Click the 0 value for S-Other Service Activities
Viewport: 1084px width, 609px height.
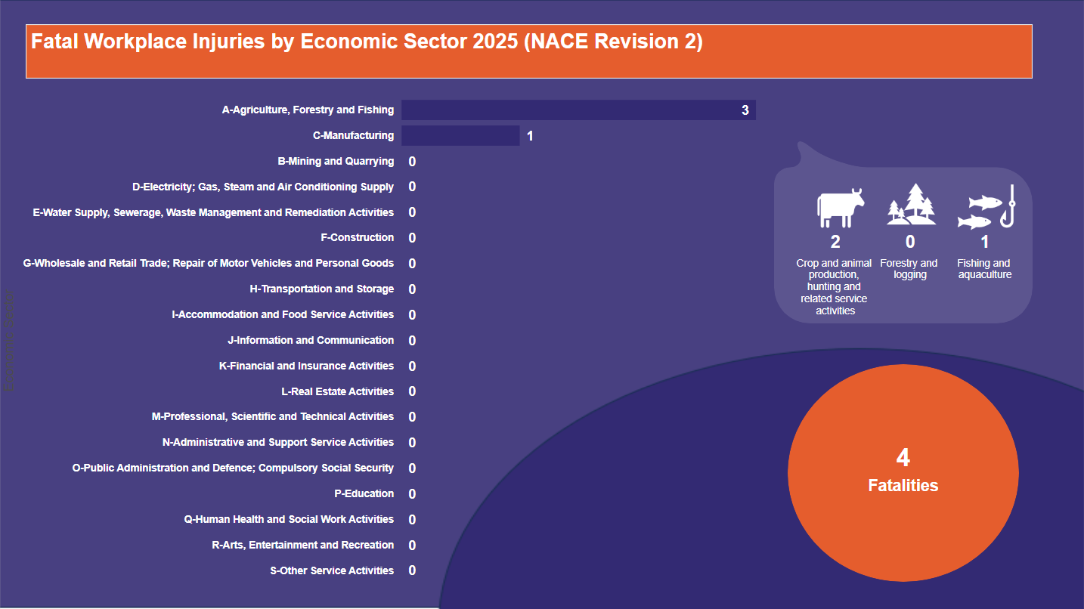click(x=412, y=570)
